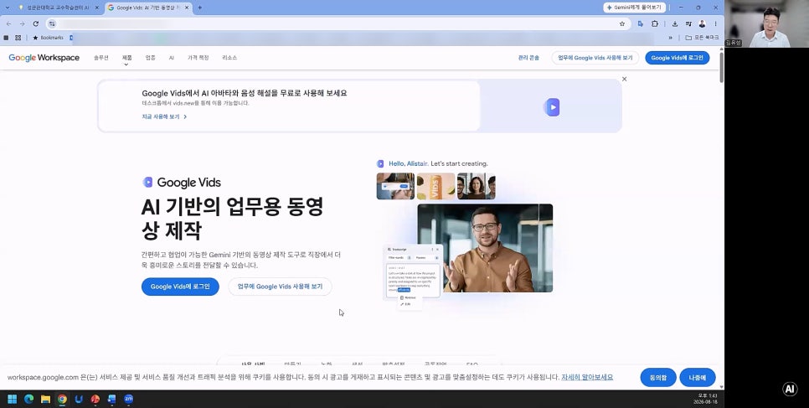The height and width of the screenshot is (408, 809).
Task: Click the blue Google Vids에 로그인 hero button
Action: [180, 287]
